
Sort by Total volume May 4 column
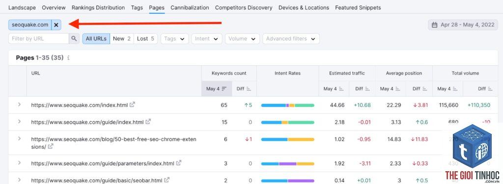tap(448, 89)
